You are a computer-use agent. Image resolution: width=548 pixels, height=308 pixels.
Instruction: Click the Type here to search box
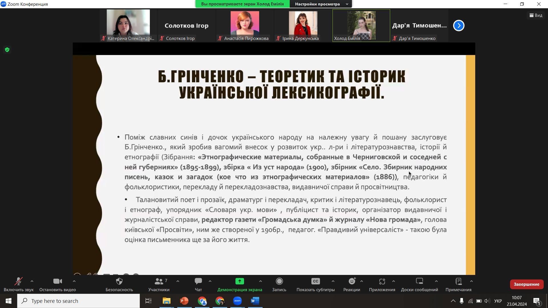point(78,301)
